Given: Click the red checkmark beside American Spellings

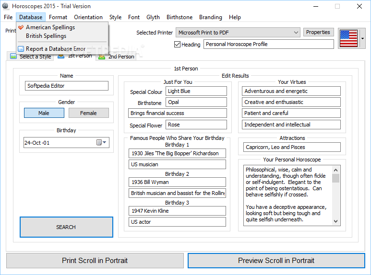Looking at the screenshot, I should point(21,27).
